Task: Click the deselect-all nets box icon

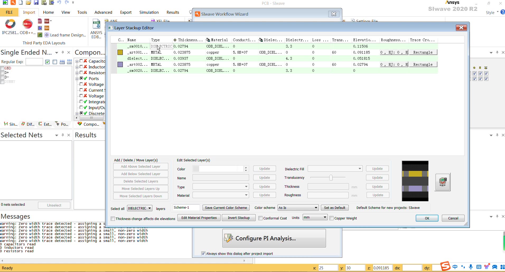Action: click(55, 62)
